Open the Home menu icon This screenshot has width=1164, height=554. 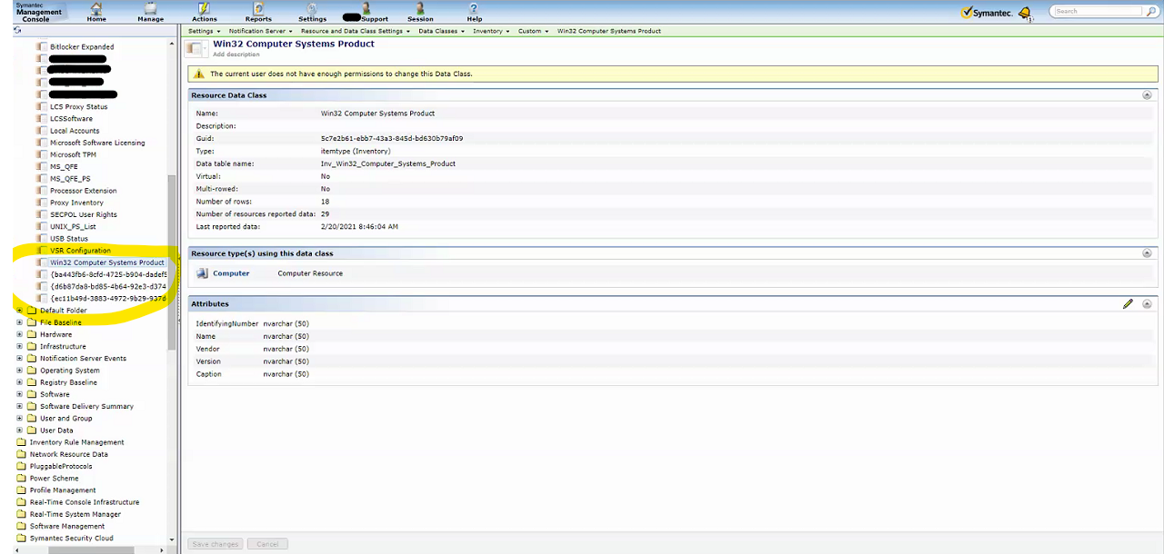click(96, 8)
